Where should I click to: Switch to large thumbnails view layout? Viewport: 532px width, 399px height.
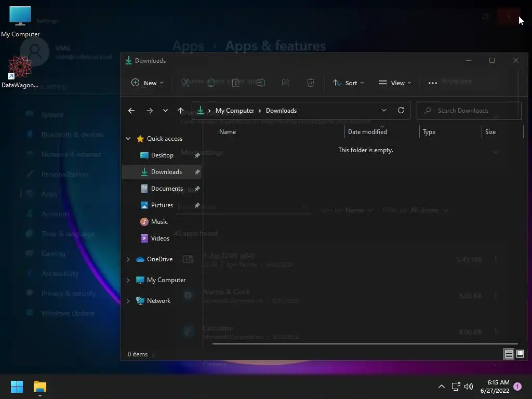(520, 354)
